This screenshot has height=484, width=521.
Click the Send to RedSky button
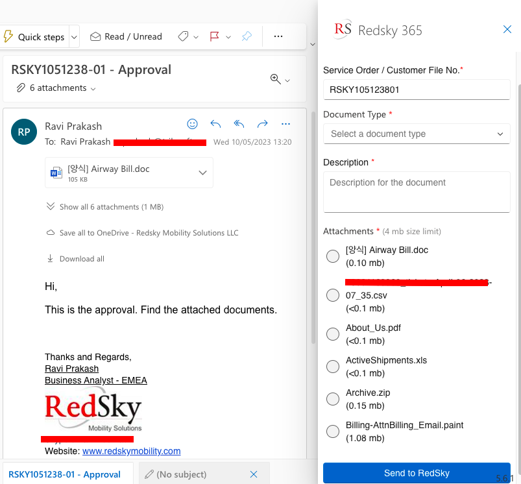[x=417, y=473]
